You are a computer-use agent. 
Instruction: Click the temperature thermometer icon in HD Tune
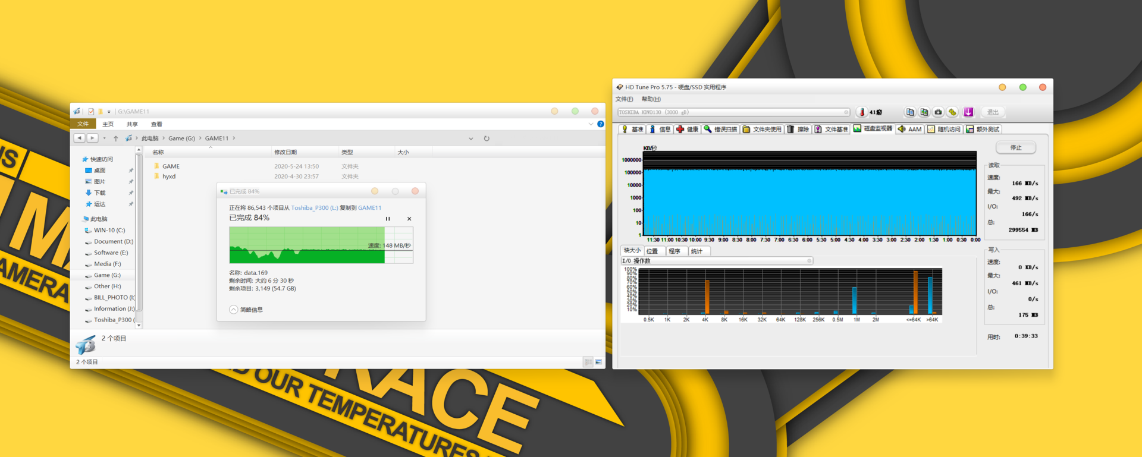[862, 112]
